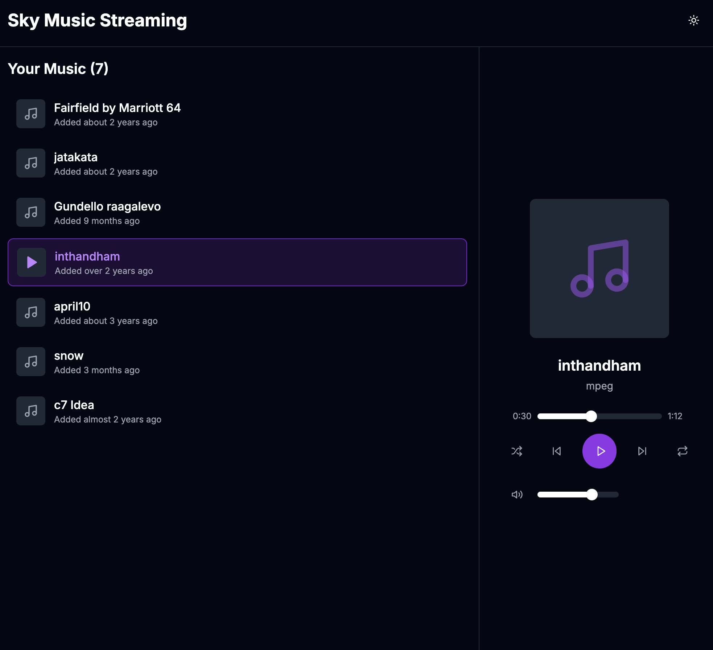Select the inthandham title in the list
Viewport: 713px width, 650px height.
pyautogui.click(x=87, y=257)
